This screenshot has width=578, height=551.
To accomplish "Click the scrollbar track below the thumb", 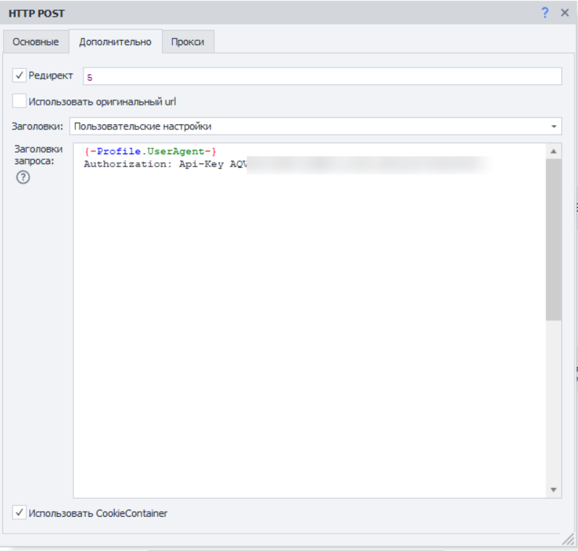I will 553,401.
